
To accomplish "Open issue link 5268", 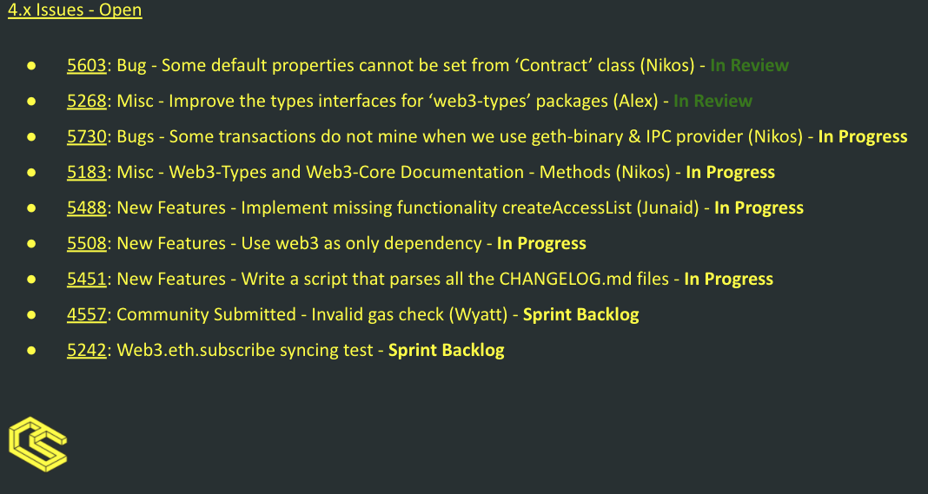I will [x=86, y=101].
